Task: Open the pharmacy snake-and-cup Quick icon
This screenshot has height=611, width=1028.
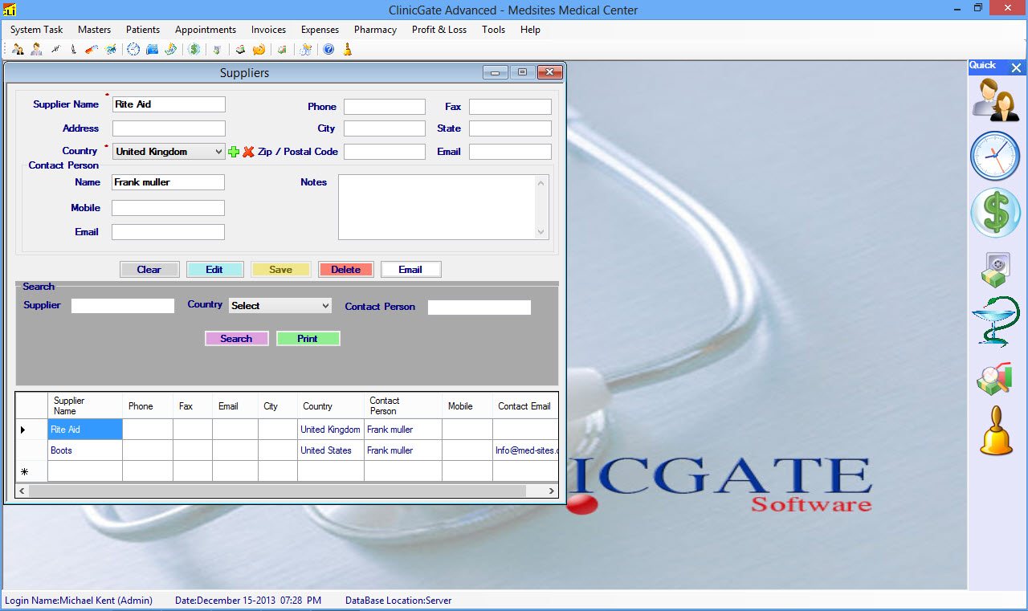Action: click(x=996, y=321)
